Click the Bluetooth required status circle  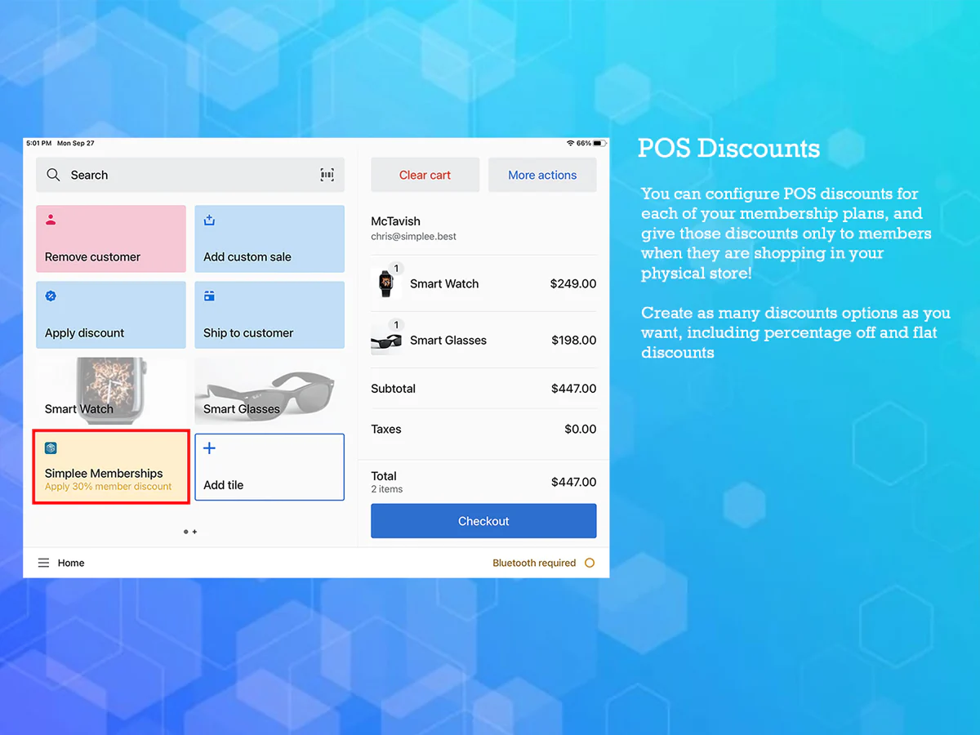coord(590,563)
